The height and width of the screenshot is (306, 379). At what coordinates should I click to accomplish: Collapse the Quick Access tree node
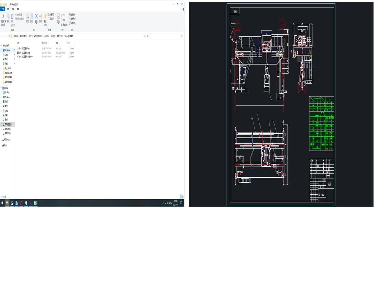pyautogui.click(x=1, y=46)
